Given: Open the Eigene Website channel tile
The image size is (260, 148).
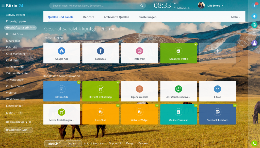Looking at the screenshot, I should click(x=139, y=91).
